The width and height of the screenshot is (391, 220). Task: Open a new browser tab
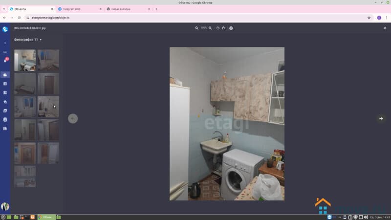coord(156,9)
